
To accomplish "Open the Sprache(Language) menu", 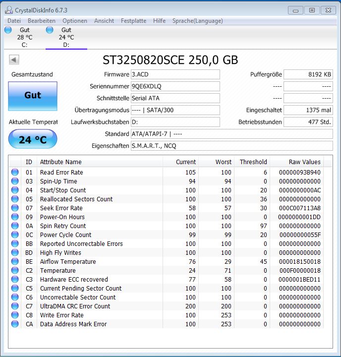I will click(197, 21).
